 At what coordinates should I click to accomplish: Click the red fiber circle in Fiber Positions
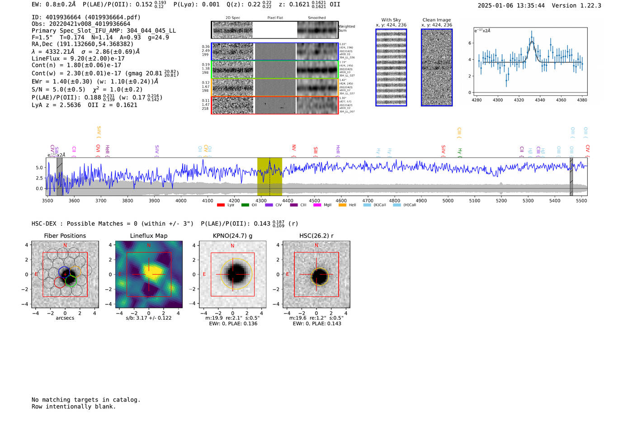pyautogui.click(x=60, y=283)
